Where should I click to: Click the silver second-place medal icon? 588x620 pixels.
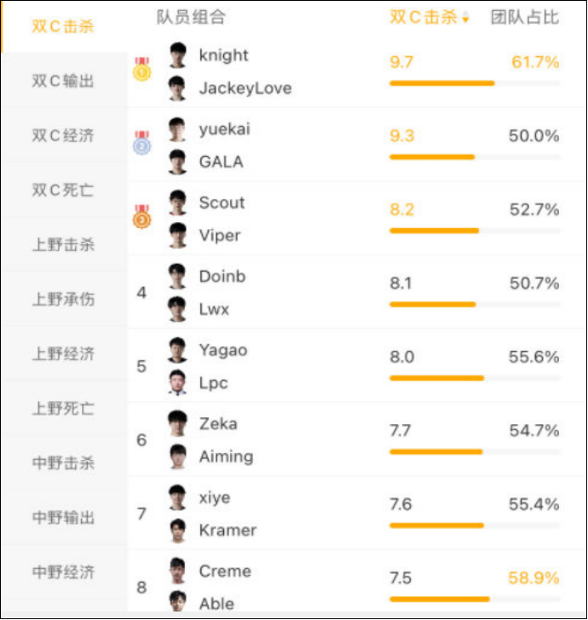(141, 143)
